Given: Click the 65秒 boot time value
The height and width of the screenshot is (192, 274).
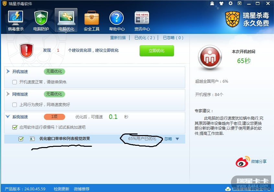Looking at the screenshot, I should coord(244,61).
